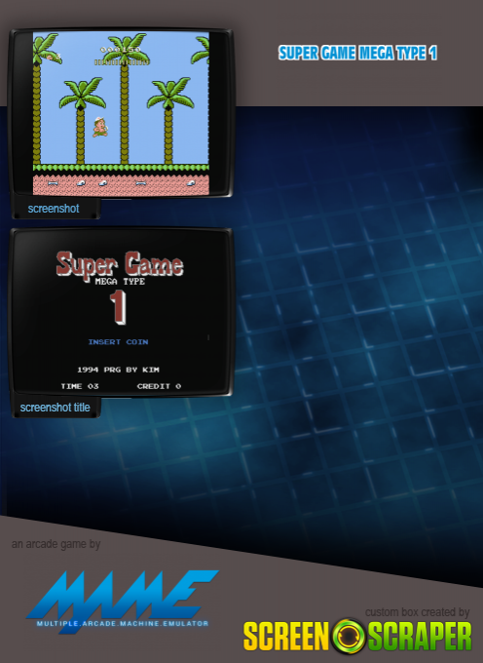This screenshot has height=663, width=483.
Task: Click the "SUPER GAME MEGA TYPE 1" heading
Action: click(x=357, y=54)
